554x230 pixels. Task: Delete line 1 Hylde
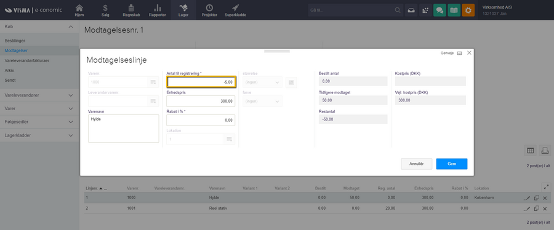(x=545, y=198)
